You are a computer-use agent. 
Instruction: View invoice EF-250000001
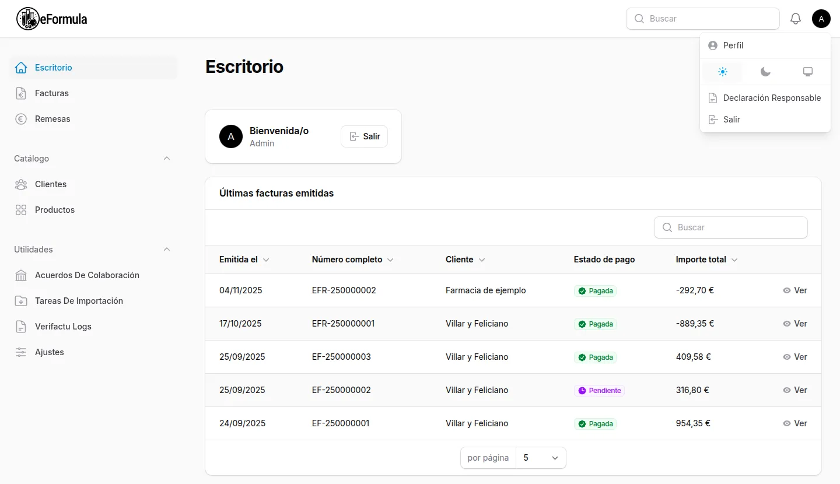795,423
